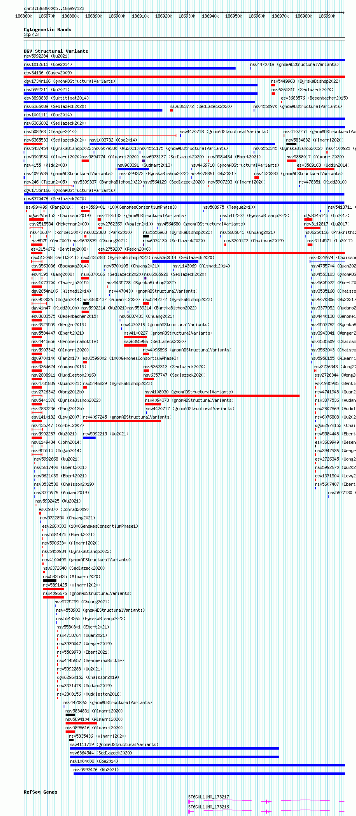Screen dimensions: 356x816
Task: Click the blue bar under nsv6366089 (Sedlazeck2020)
Action: tap(93, 110)
